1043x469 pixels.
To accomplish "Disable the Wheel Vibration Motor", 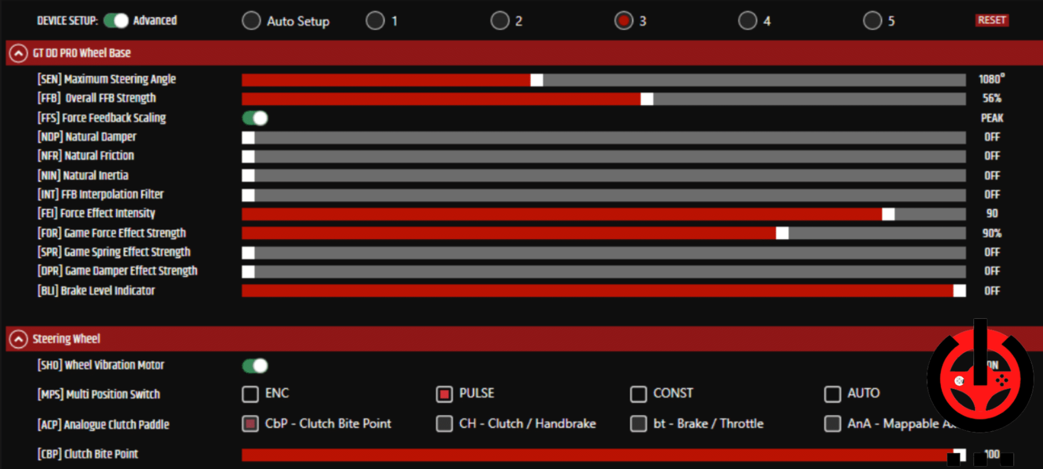I will (255, 366).
